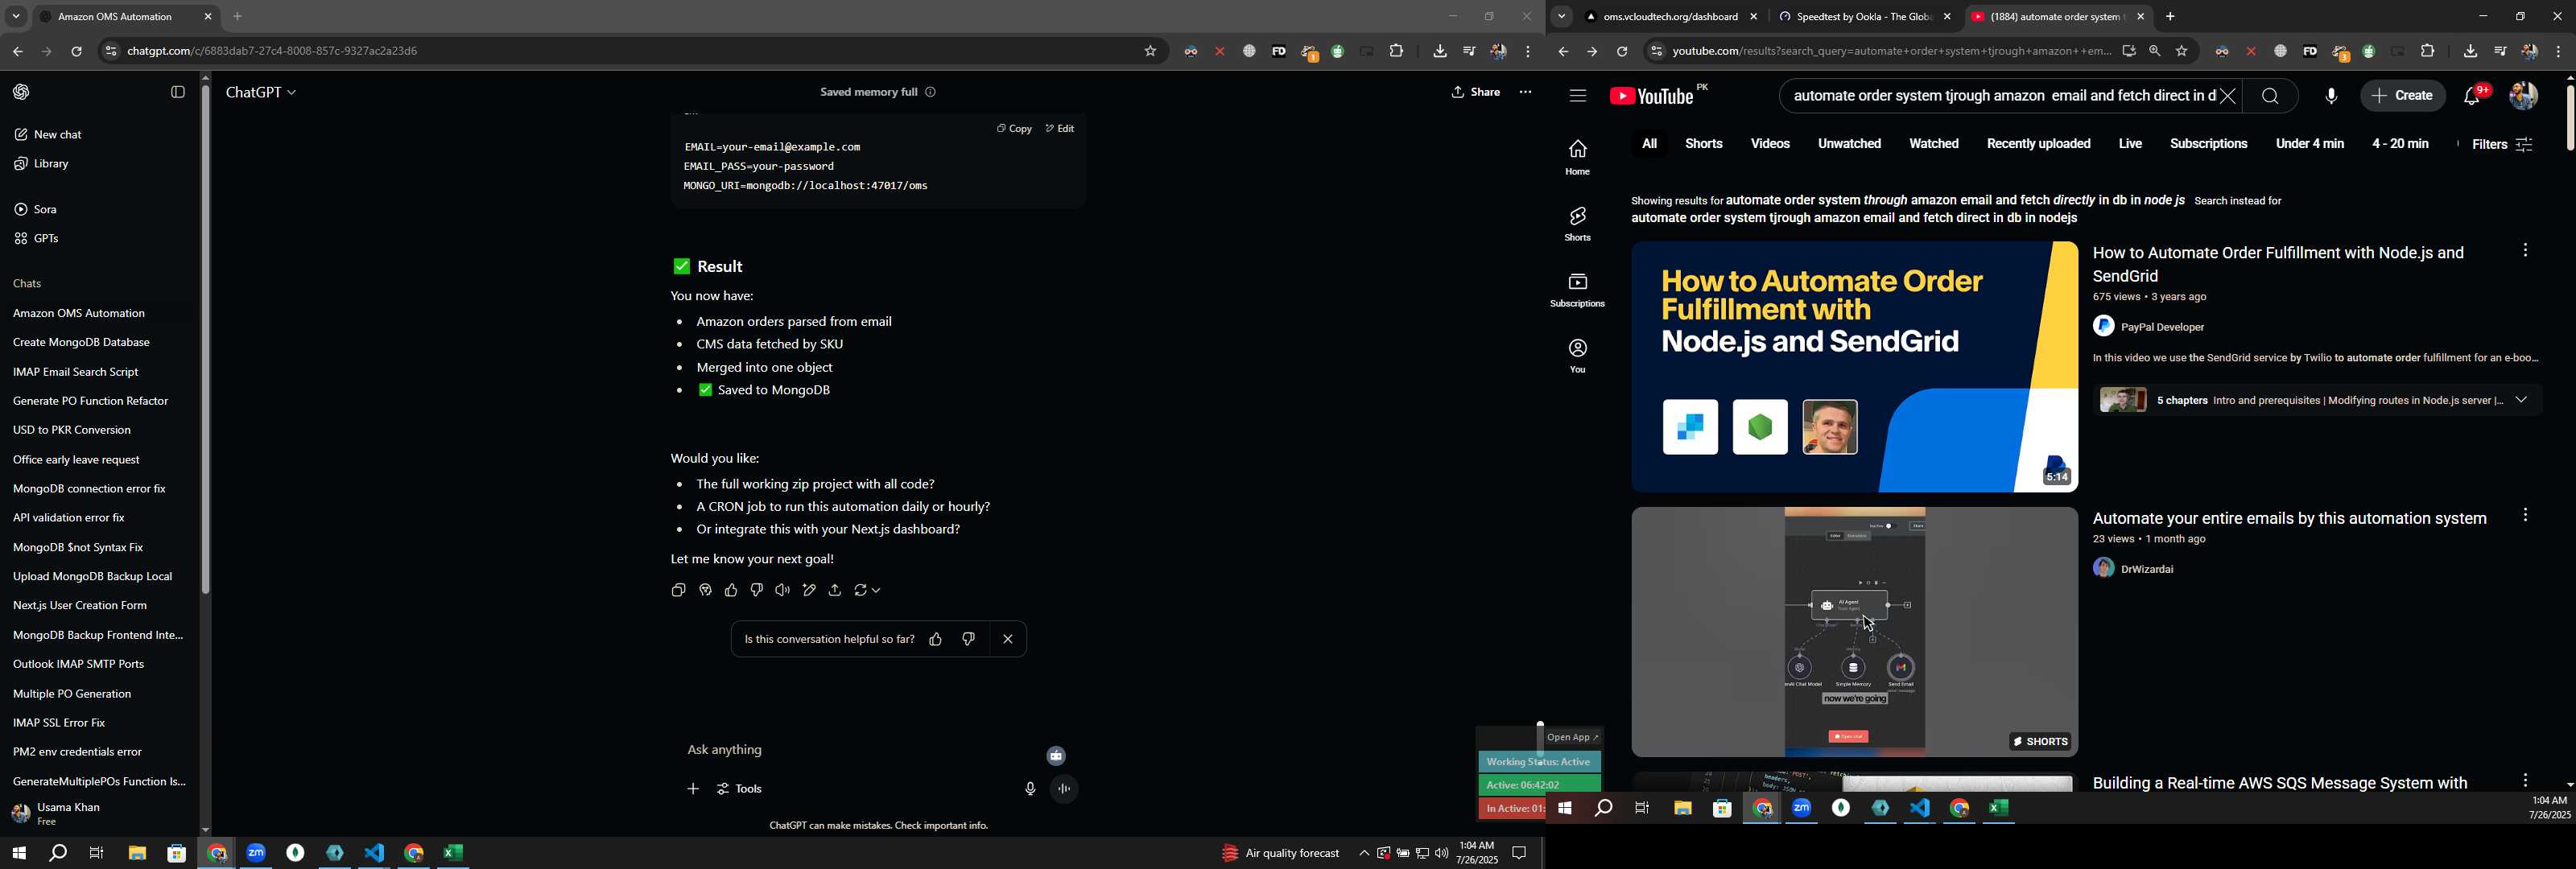2576x869 pixels.
Task: Open Visual Studio Code from left taskbar
Action: point(375,854)
